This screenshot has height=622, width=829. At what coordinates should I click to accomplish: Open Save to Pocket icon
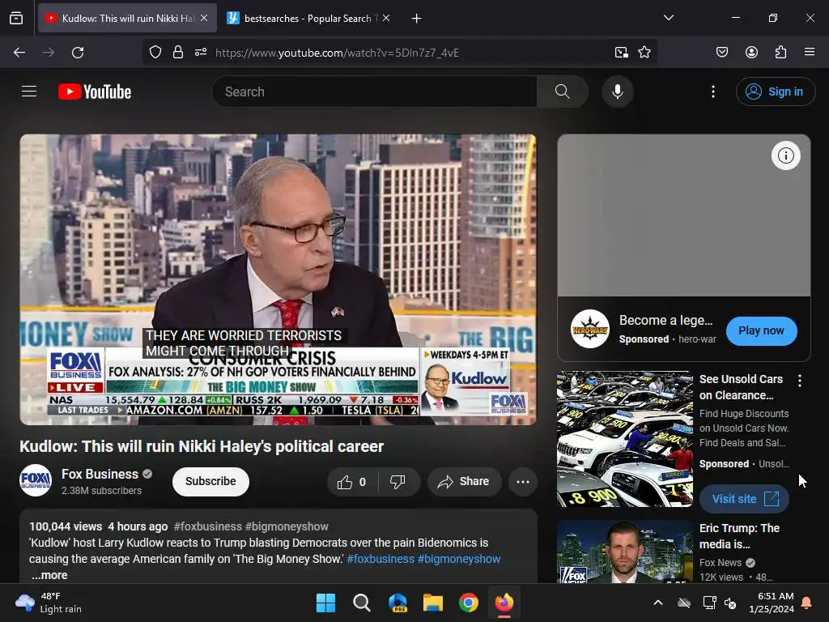click(x=721, y=53)
